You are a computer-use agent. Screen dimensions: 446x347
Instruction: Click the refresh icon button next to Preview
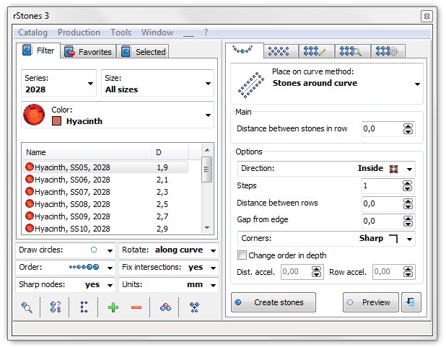[x=411, y=302]
